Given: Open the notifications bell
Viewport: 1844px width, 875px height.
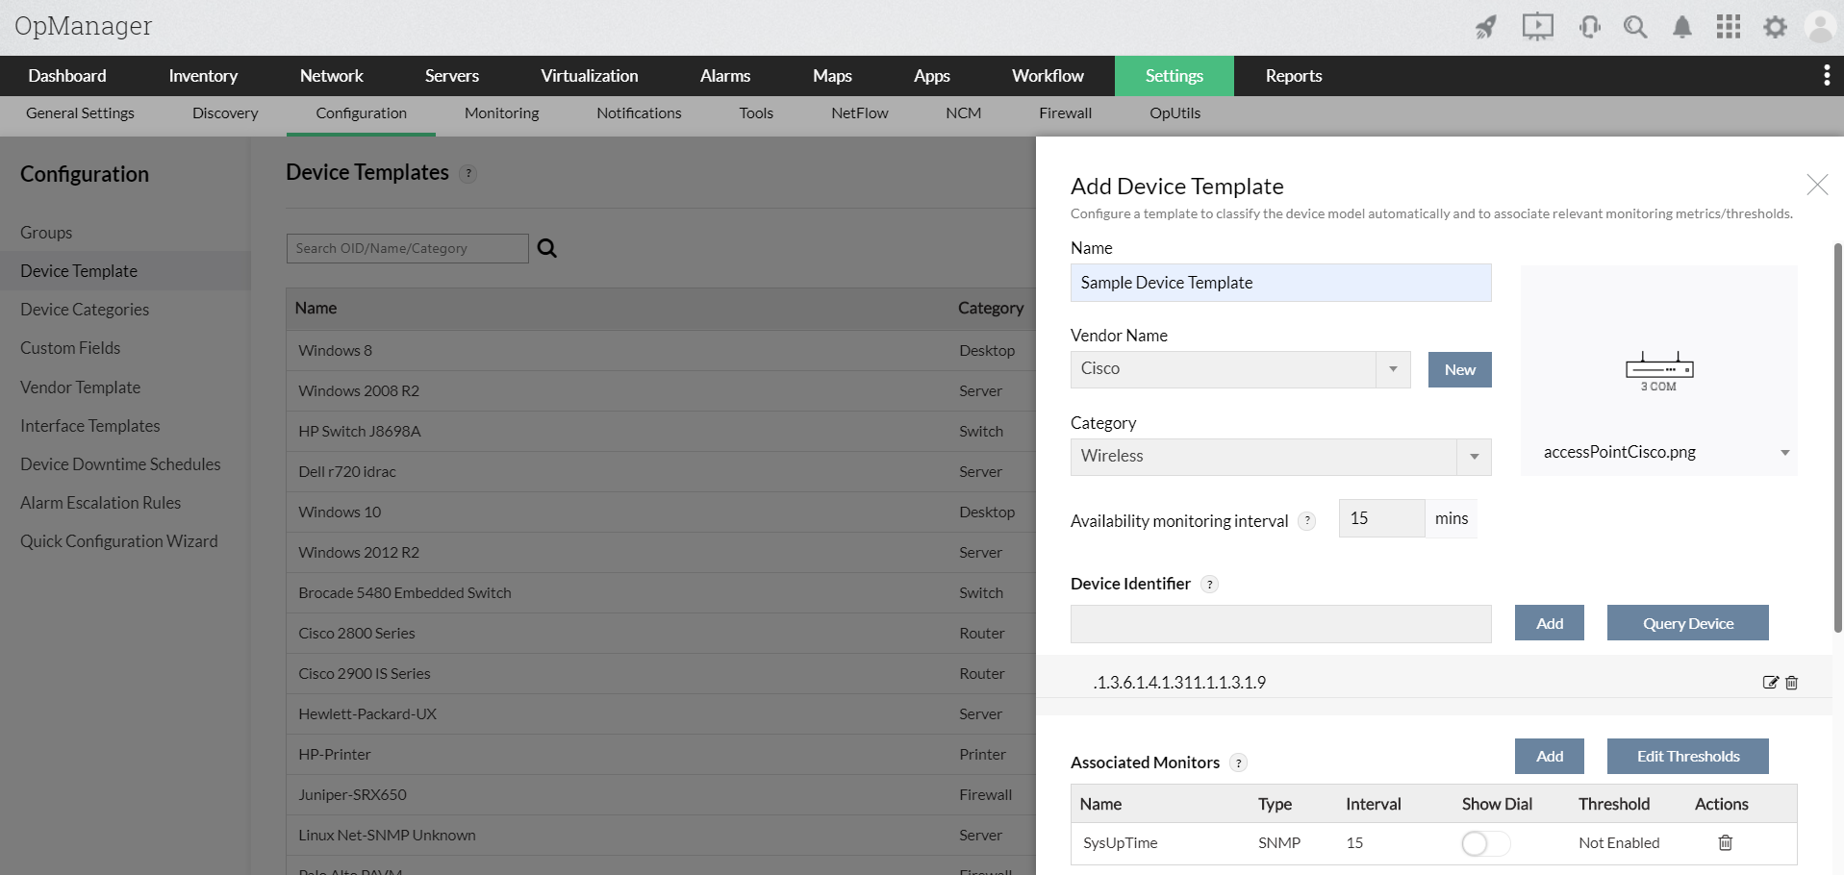Looking at the screenshot, I should coord(1681,26).
